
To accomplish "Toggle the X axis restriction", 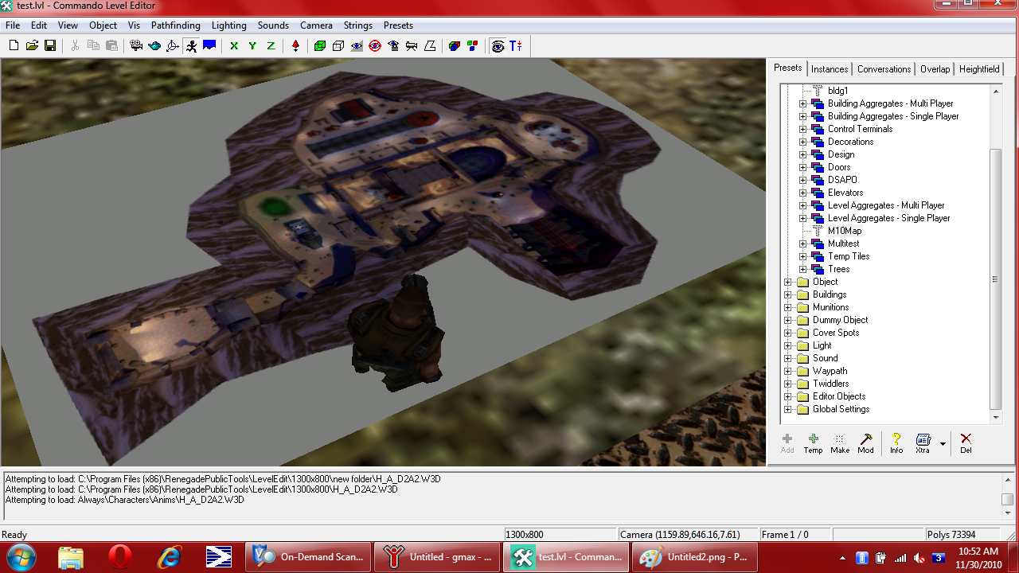I will pyautogui.click(x=234, y=46).
